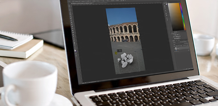
Task: Select the Lasso tool
Action: [70, 10]
